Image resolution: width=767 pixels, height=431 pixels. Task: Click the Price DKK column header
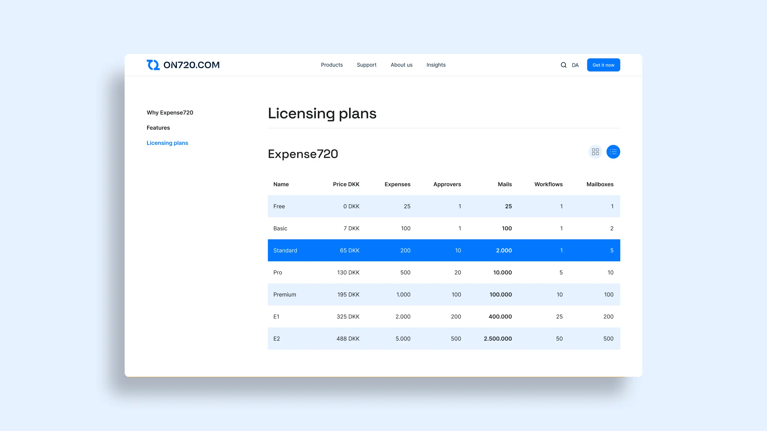346,184
